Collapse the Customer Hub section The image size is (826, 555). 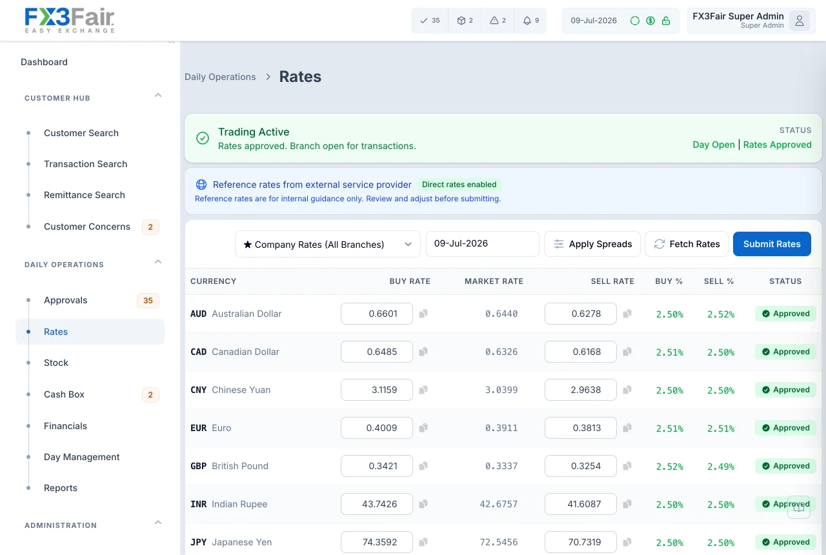coord(158,96)
